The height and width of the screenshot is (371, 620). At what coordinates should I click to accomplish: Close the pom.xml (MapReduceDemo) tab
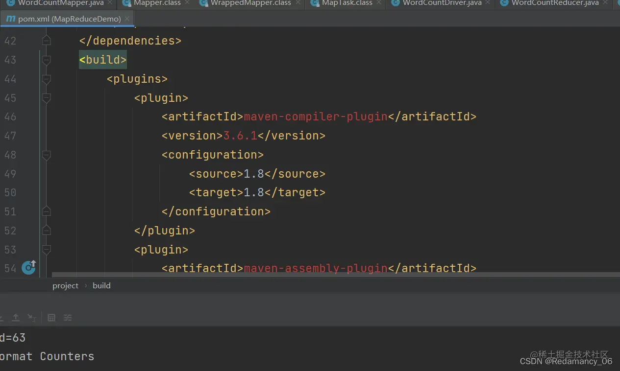point(127,19)
